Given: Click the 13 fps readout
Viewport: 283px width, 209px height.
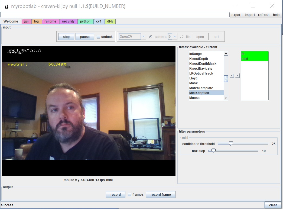Looking at the screenshot, I should 100,180.
